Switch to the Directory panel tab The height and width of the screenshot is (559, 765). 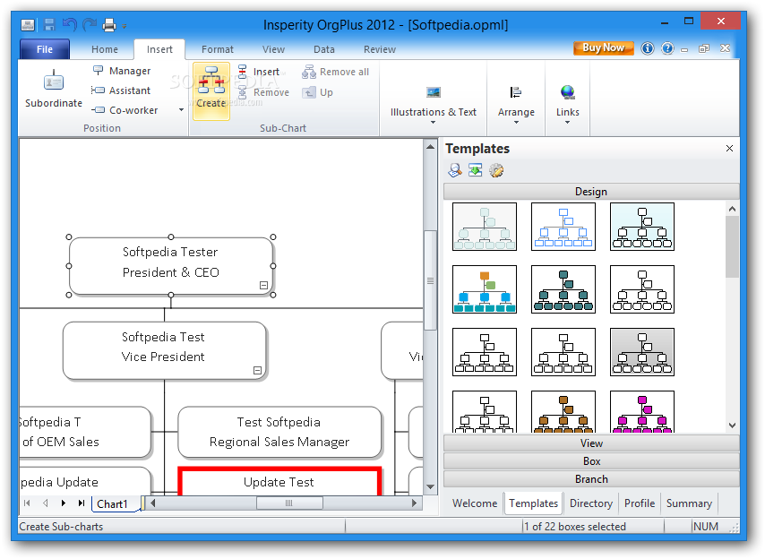click(x=591, y=503)
